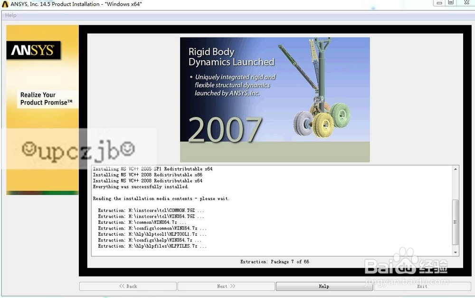This screenshot has height=298, width=475.
Task: Click the Back button
Action: pyautogui.click(x=128, y=286)
